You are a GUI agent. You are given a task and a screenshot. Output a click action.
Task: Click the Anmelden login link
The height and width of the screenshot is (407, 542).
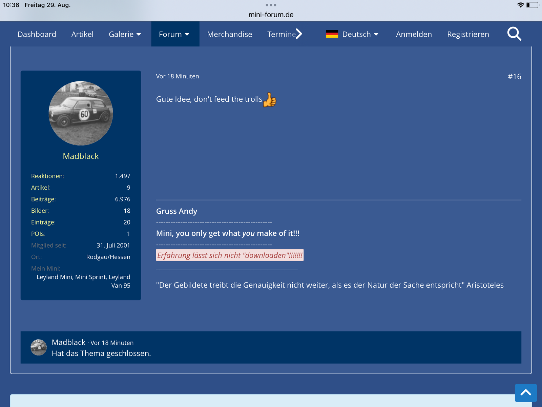coord(414,34)
